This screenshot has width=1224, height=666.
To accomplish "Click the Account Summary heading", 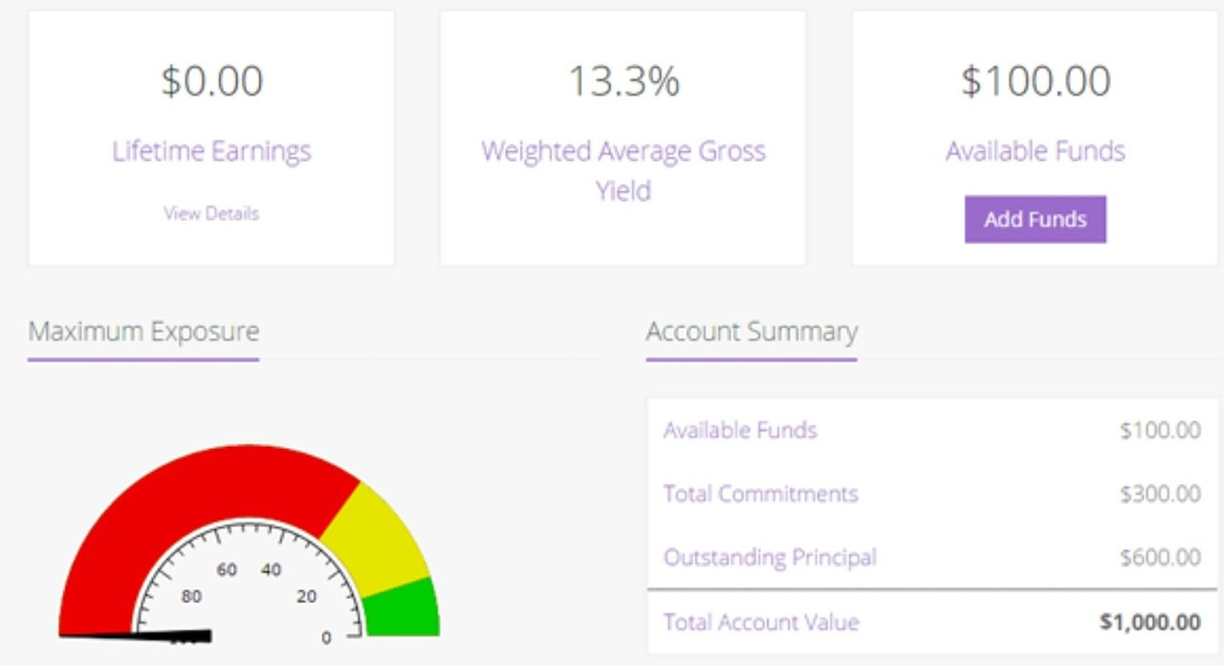I will tap(752, 332).
